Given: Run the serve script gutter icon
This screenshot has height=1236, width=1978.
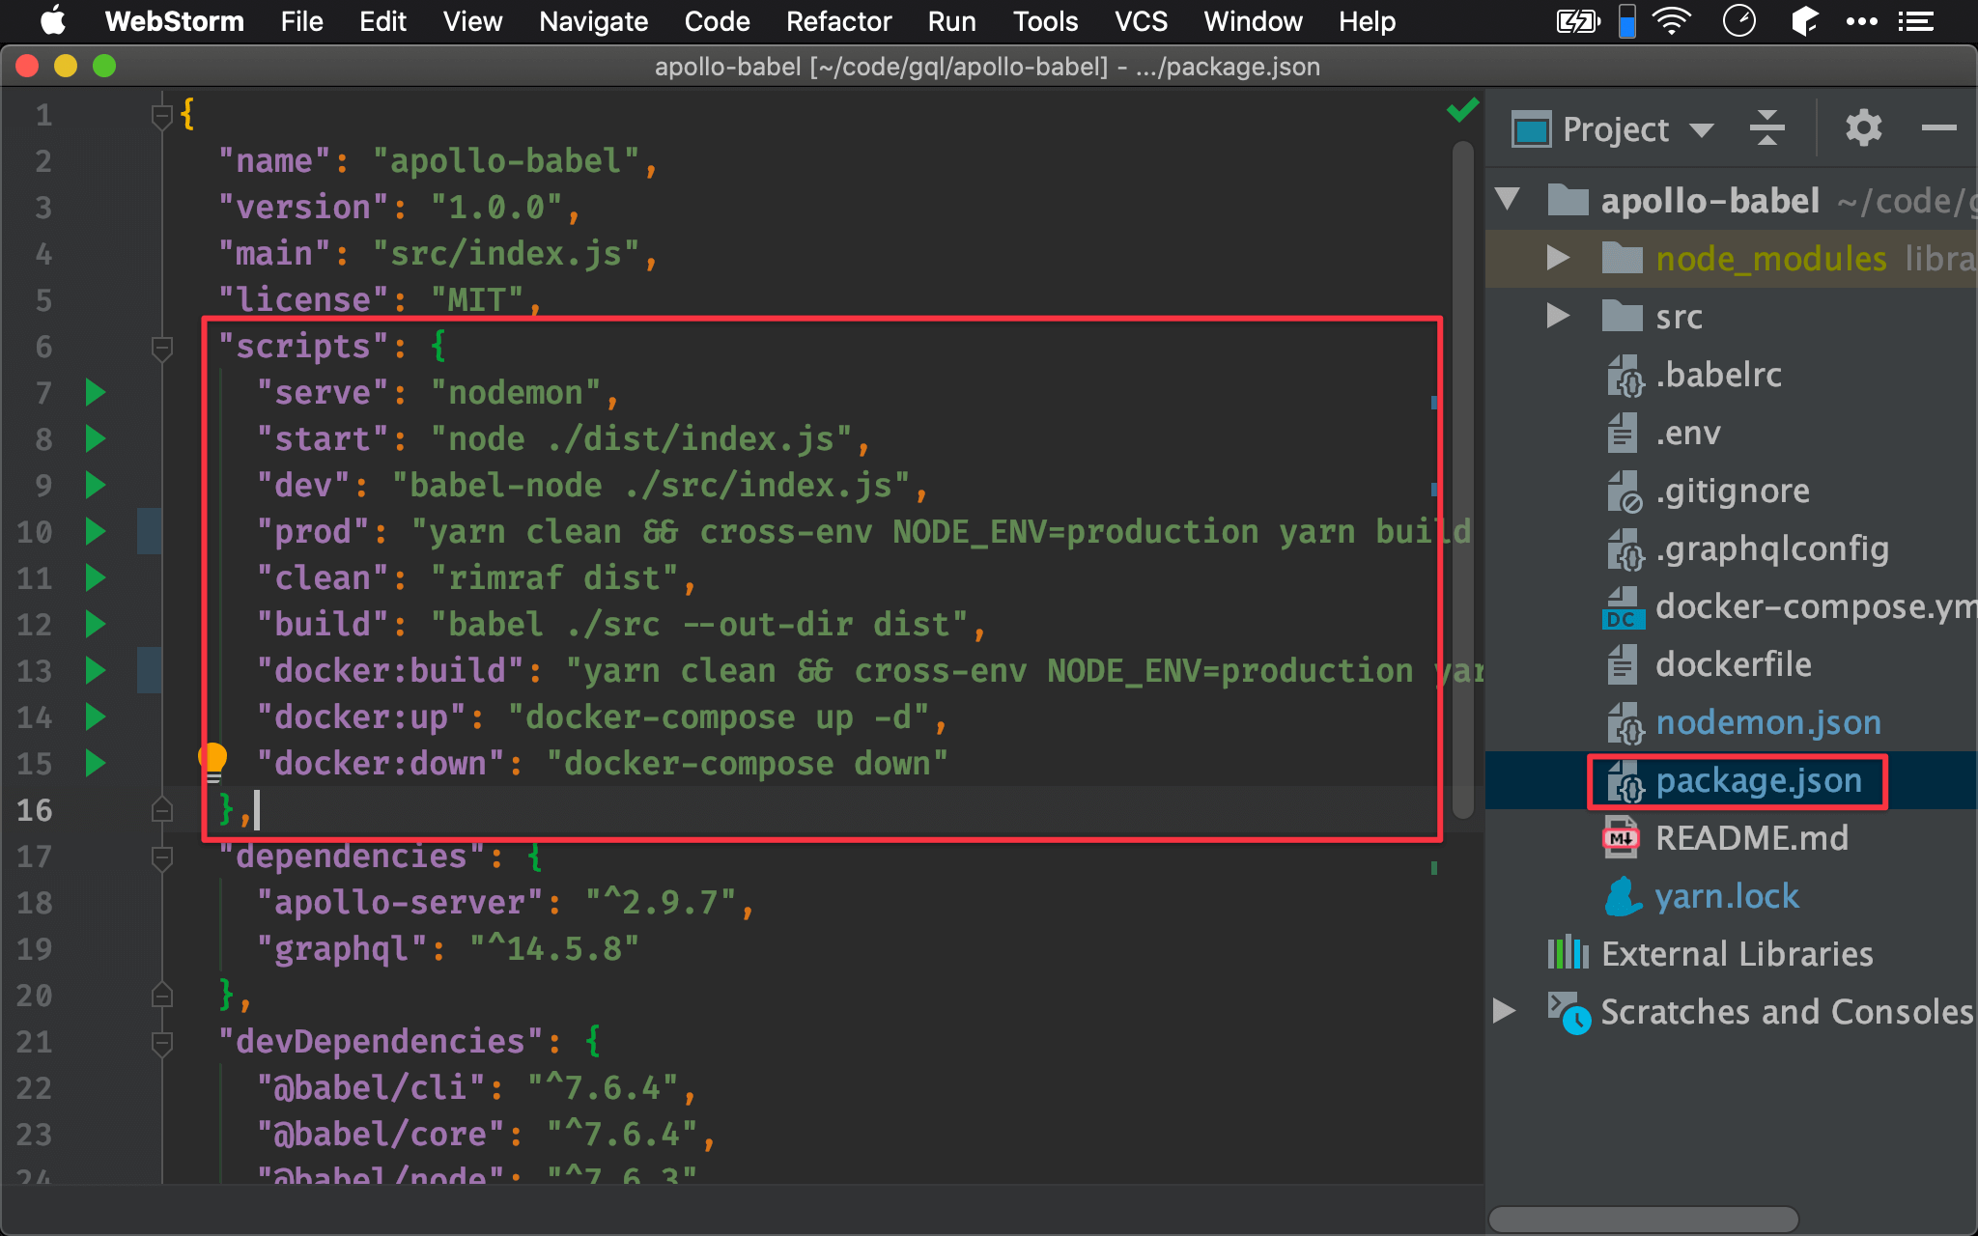Looking at the screenshot, I should [95, 392].
